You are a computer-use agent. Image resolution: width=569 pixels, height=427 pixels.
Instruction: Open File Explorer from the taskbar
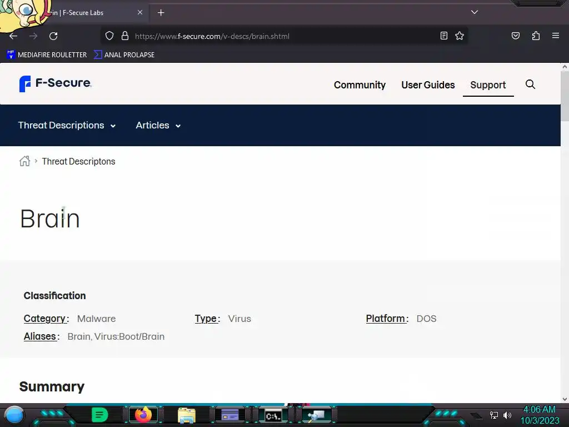187,415
